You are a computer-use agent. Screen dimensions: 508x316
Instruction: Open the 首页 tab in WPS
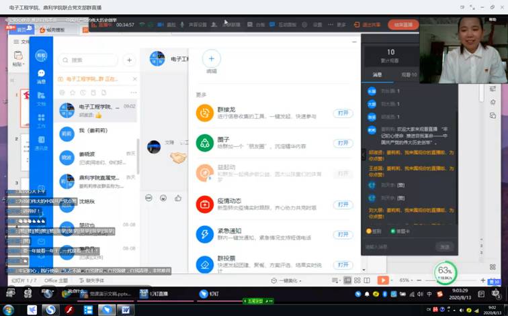tap(22, 30)
